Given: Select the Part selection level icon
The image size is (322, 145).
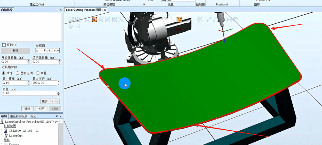Looking at the screenshot, I should pos(108,19).
